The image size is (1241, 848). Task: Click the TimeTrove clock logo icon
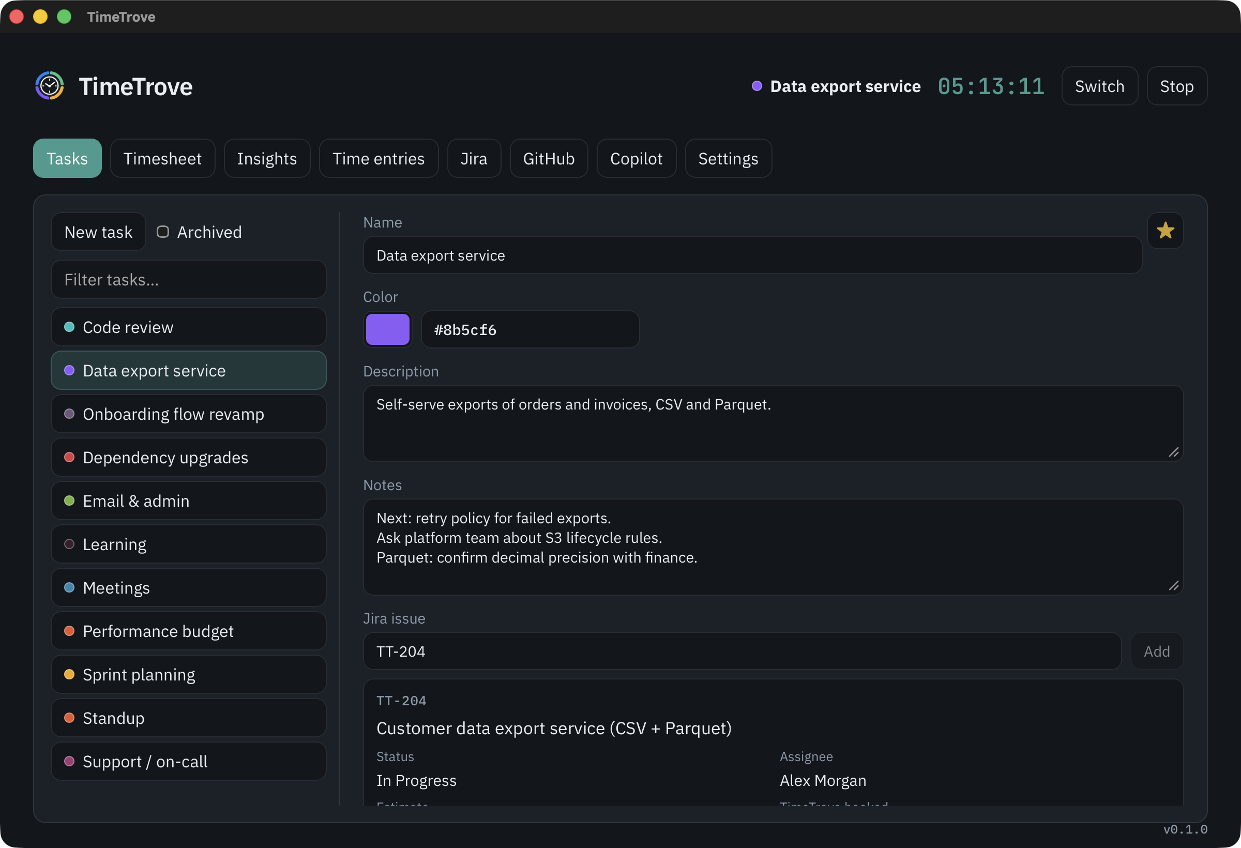[x=50, y=86]
